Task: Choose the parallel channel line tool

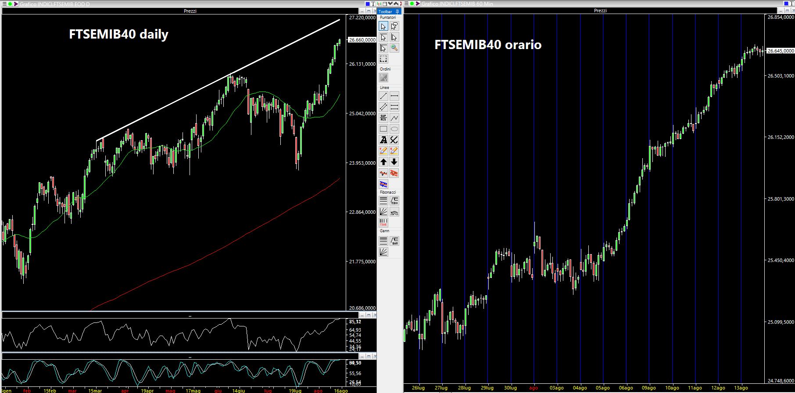Action: click(x=383, y=107)
